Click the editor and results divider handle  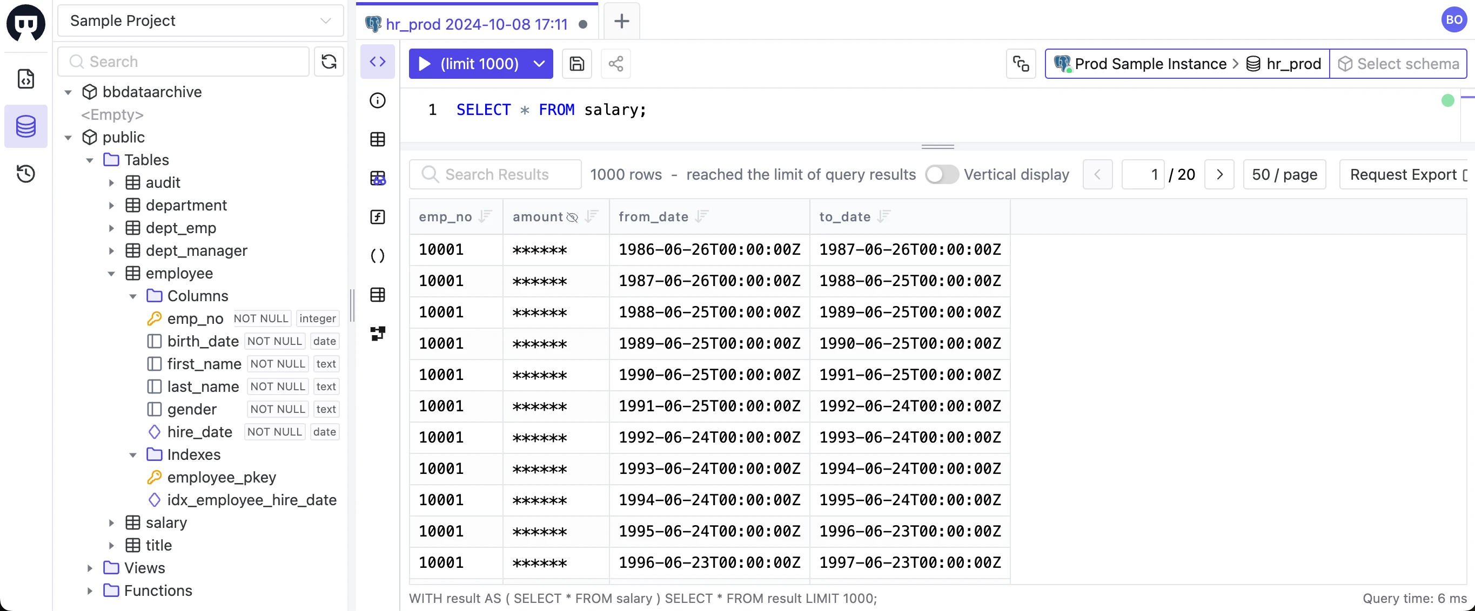coord(937,147)
